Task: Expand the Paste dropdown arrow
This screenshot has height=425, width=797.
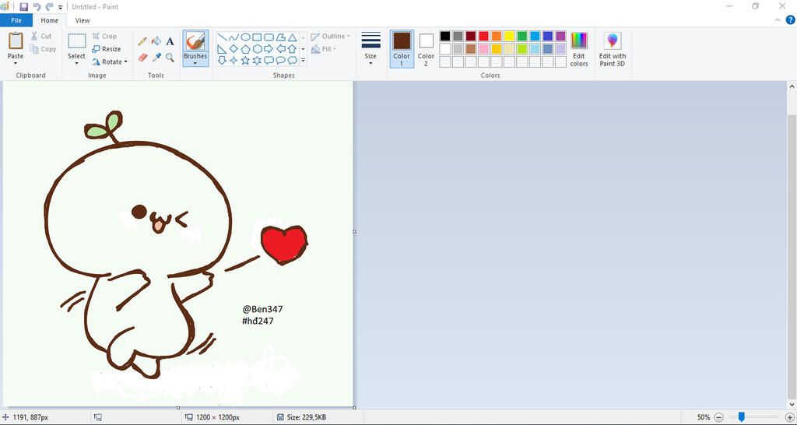Action: (x=16, y=63)
